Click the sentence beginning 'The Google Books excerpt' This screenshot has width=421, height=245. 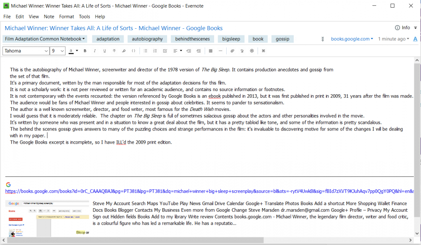(x=91, y=142)
